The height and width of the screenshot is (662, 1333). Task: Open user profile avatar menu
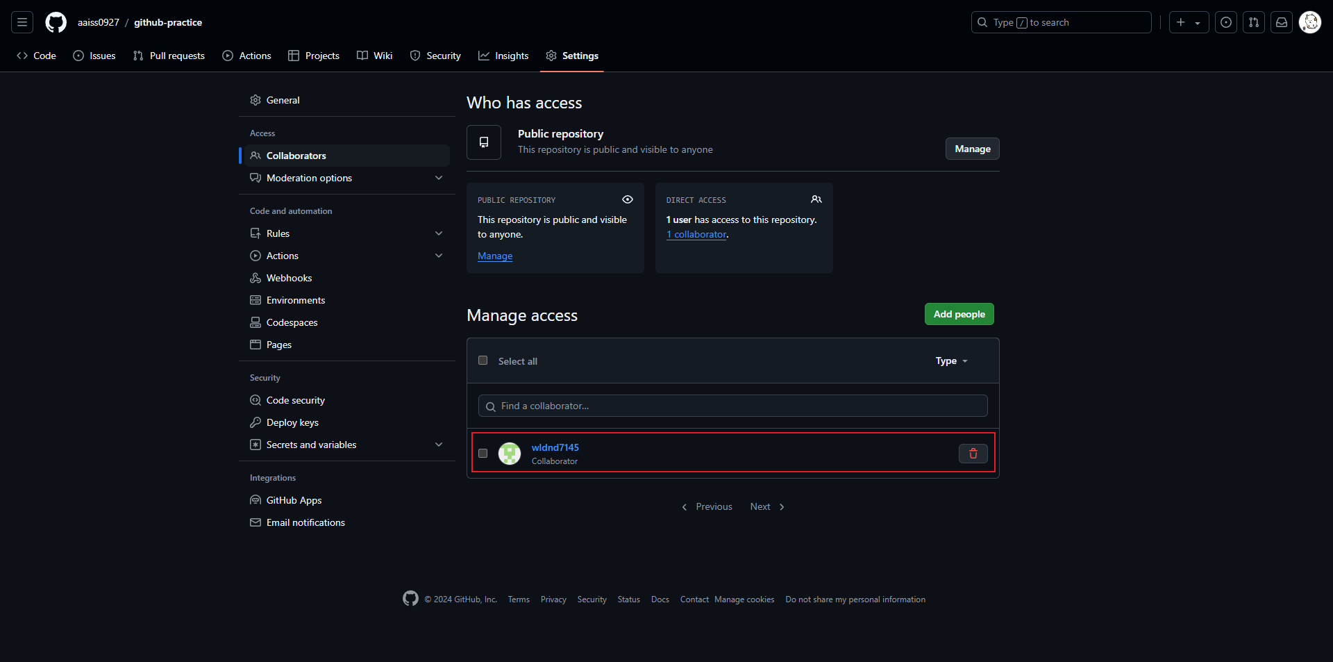(1310, 22)
